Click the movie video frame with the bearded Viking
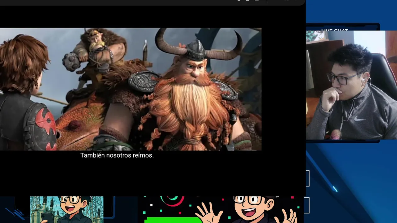 [x=131, y=89]
